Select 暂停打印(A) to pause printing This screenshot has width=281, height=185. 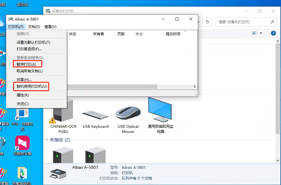(26, 64)
